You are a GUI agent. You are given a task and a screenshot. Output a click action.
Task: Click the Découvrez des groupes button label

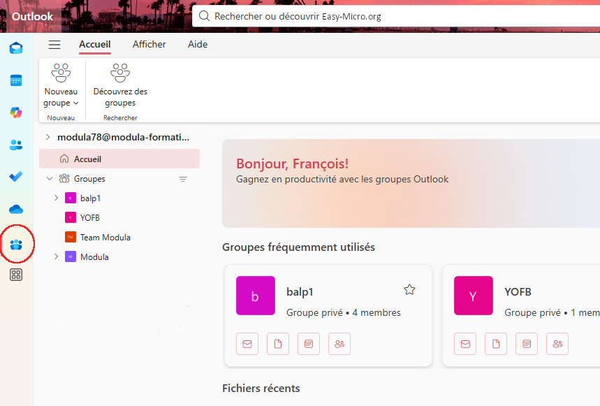(x=120, y=97)
